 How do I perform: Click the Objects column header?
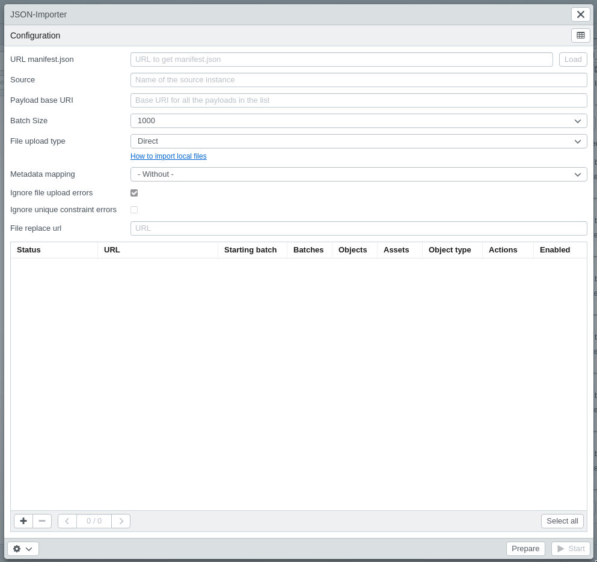pyautogui.click(x=355, y=250)
